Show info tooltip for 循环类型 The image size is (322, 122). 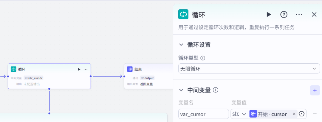point(203,58)
